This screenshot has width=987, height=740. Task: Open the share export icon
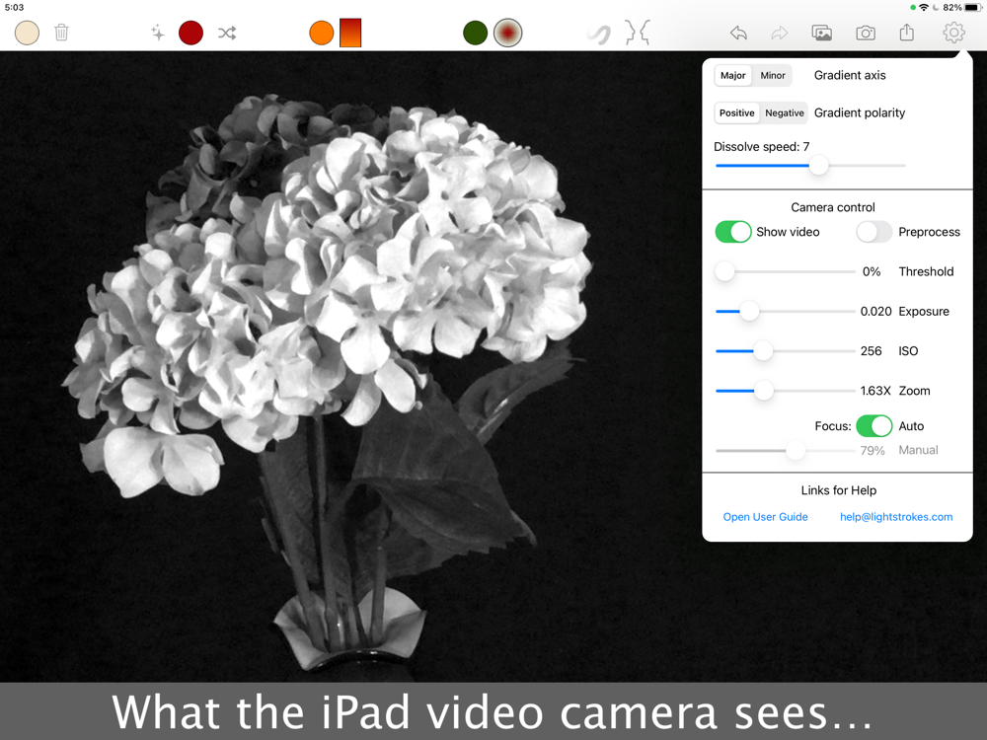[x=906, y=33]
